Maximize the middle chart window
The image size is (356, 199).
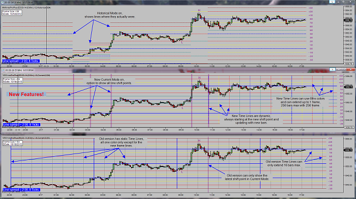(344, 70)
